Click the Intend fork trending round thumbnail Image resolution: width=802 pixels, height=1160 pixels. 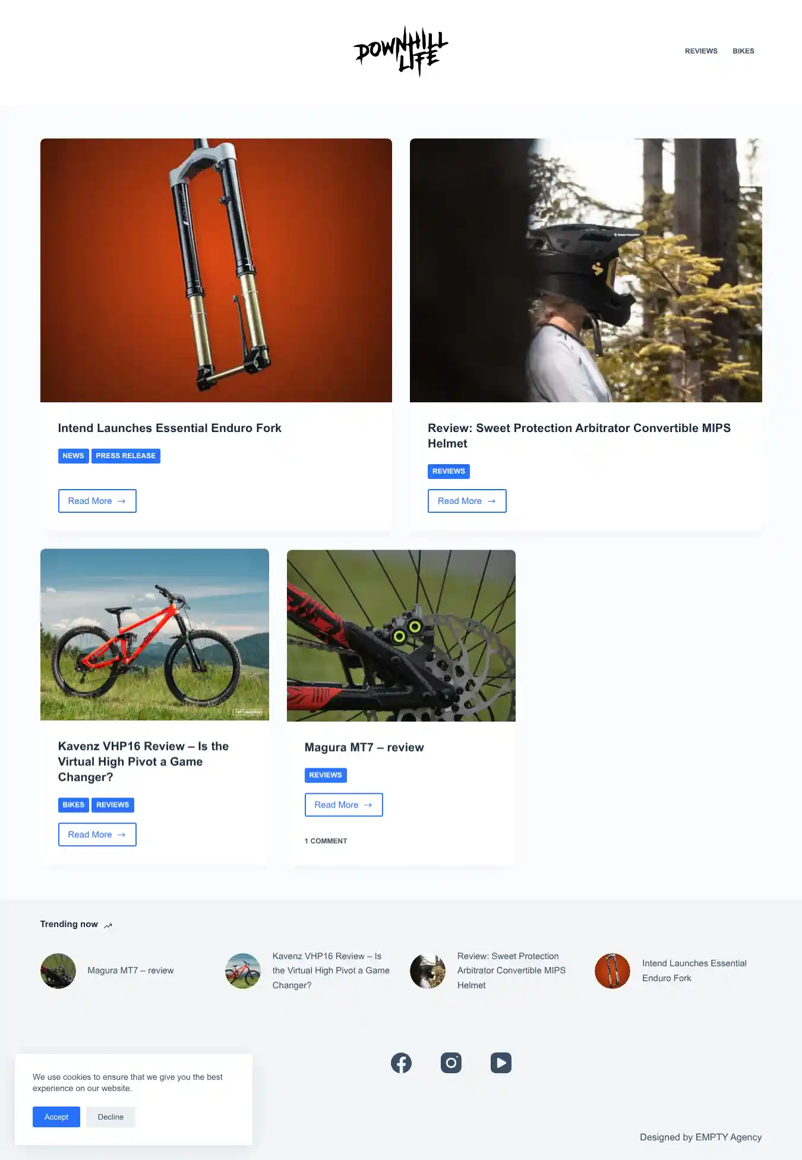pos(612,971)
